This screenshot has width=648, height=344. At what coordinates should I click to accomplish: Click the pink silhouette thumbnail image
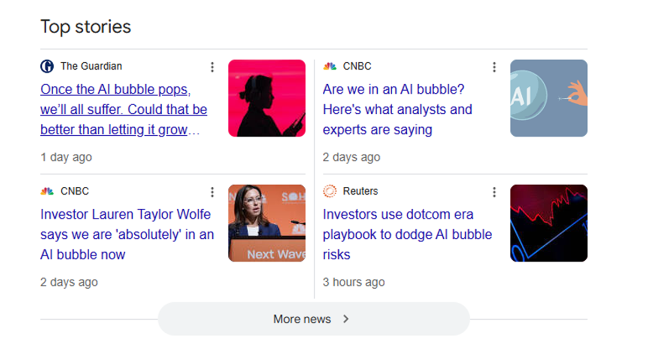[267, 98]
